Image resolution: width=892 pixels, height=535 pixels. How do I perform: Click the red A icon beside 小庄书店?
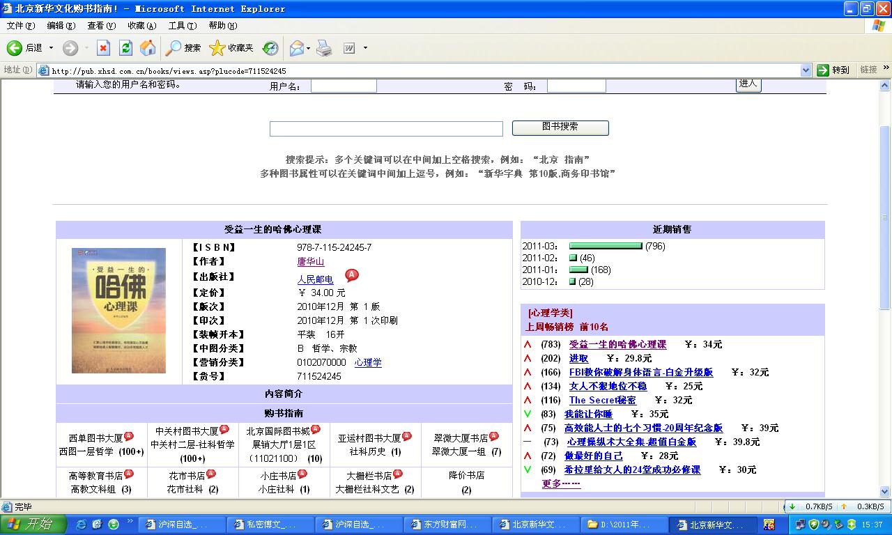[302, 474]
